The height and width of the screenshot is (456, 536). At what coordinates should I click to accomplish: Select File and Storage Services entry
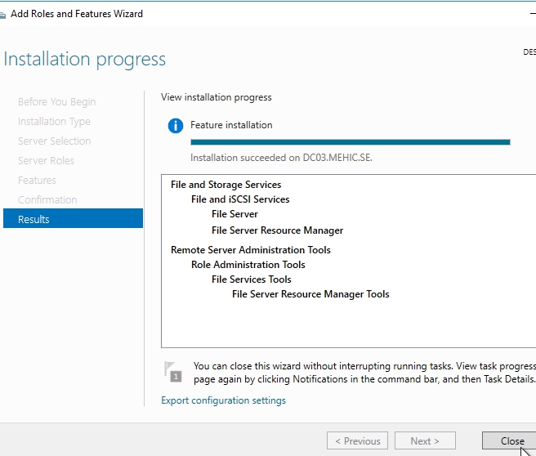click(x=226, y=185)
